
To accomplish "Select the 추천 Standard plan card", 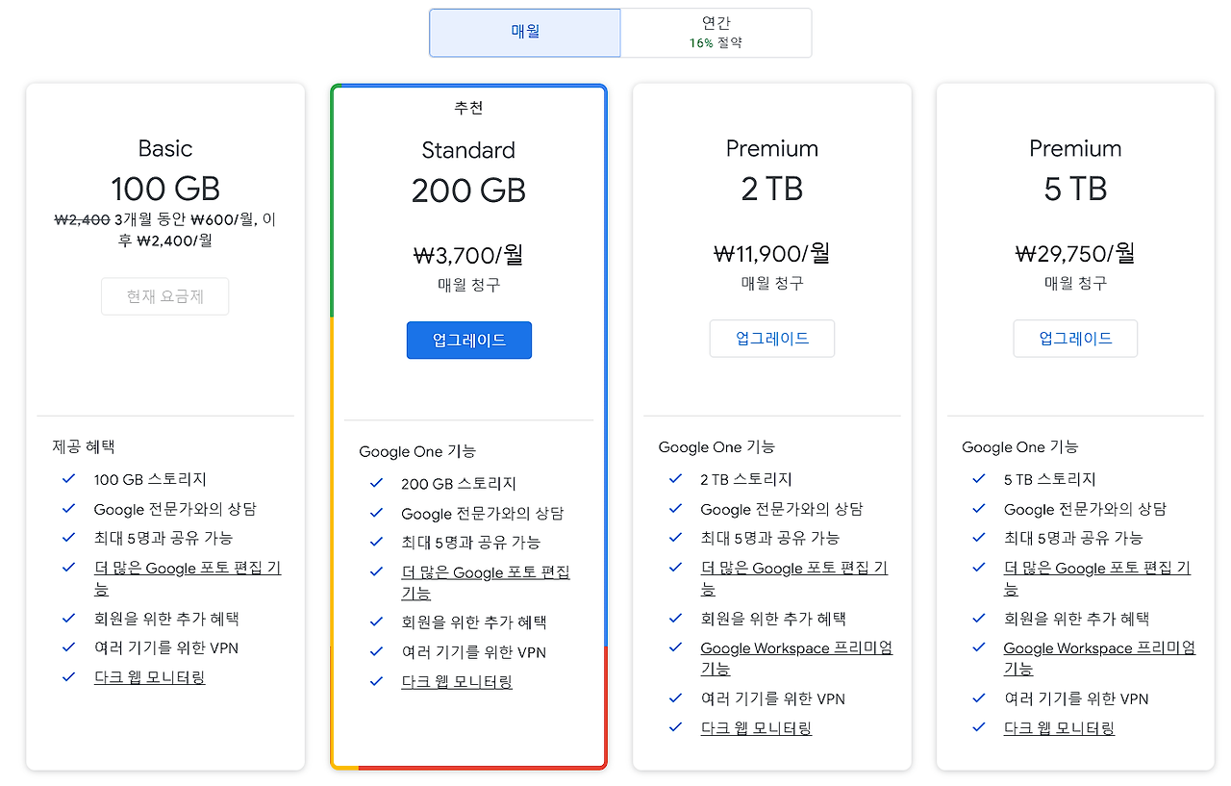I will coord(468,192).
